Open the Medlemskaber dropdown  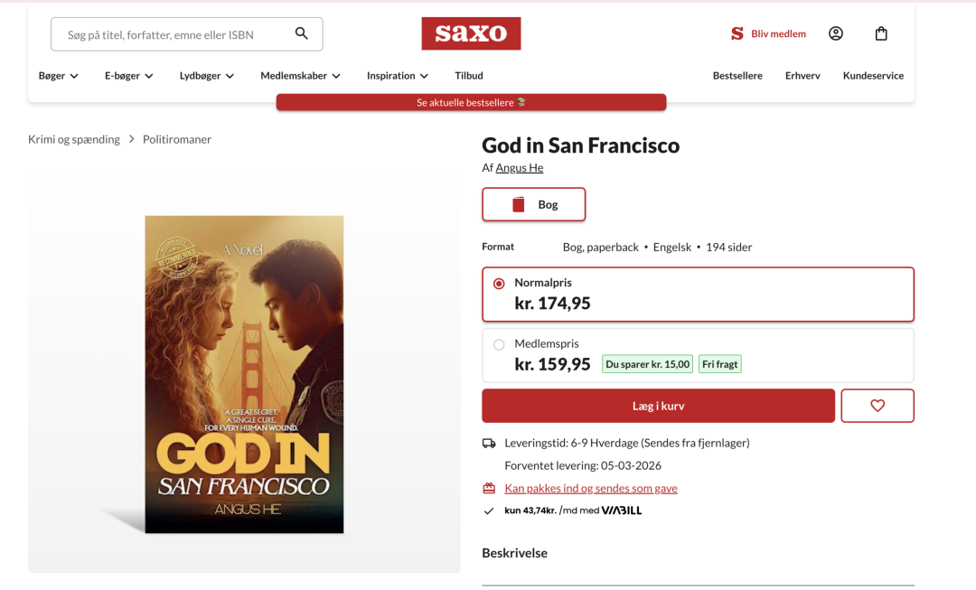(x=300, y=76)
